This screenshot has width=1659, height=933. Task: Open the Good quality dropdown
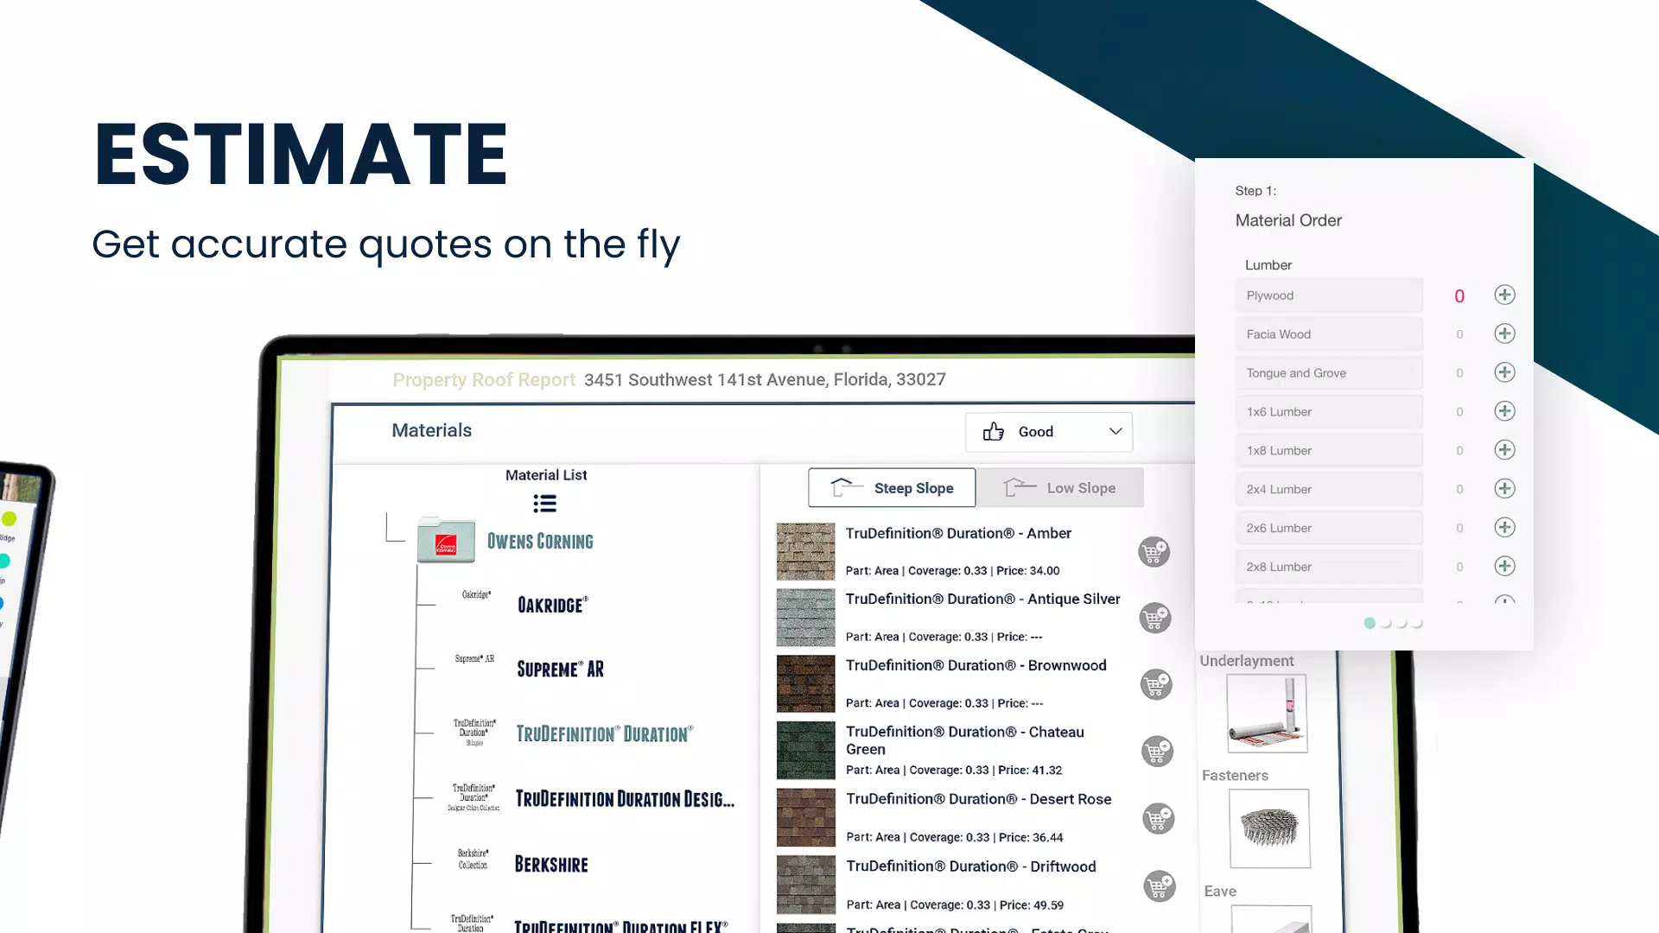pos(1049,432)
